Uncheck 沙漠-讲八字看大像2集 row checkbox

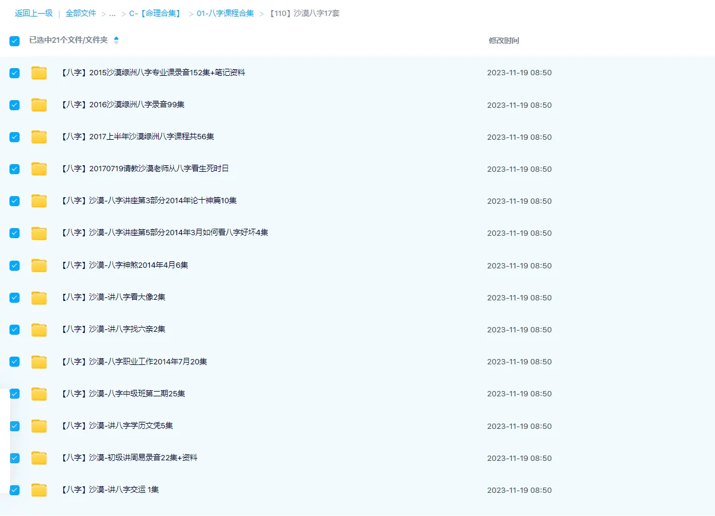click(14, 297)
